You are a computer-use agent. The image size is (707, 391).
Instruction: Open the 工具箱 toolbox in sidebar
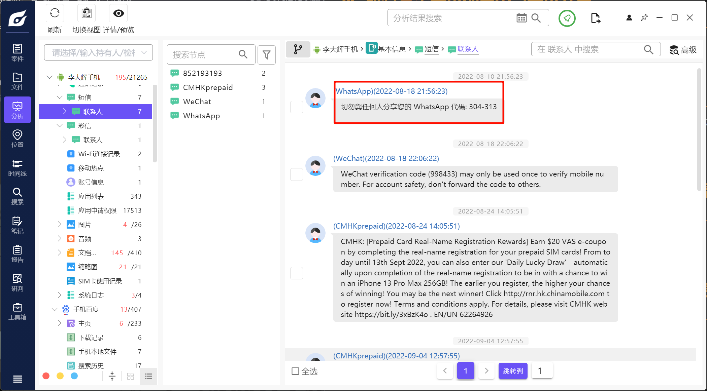(18, 311)
